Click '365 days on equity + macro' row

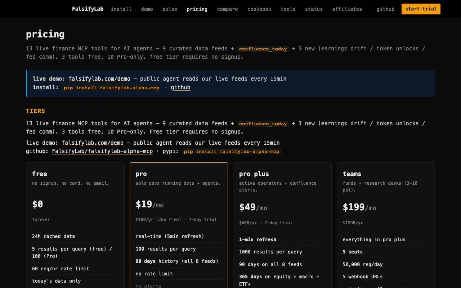click(x=282, y=280)
